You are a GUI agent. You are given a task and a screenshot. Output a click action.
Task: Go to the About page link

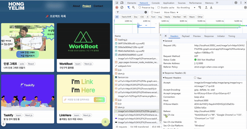coord(76,6)
